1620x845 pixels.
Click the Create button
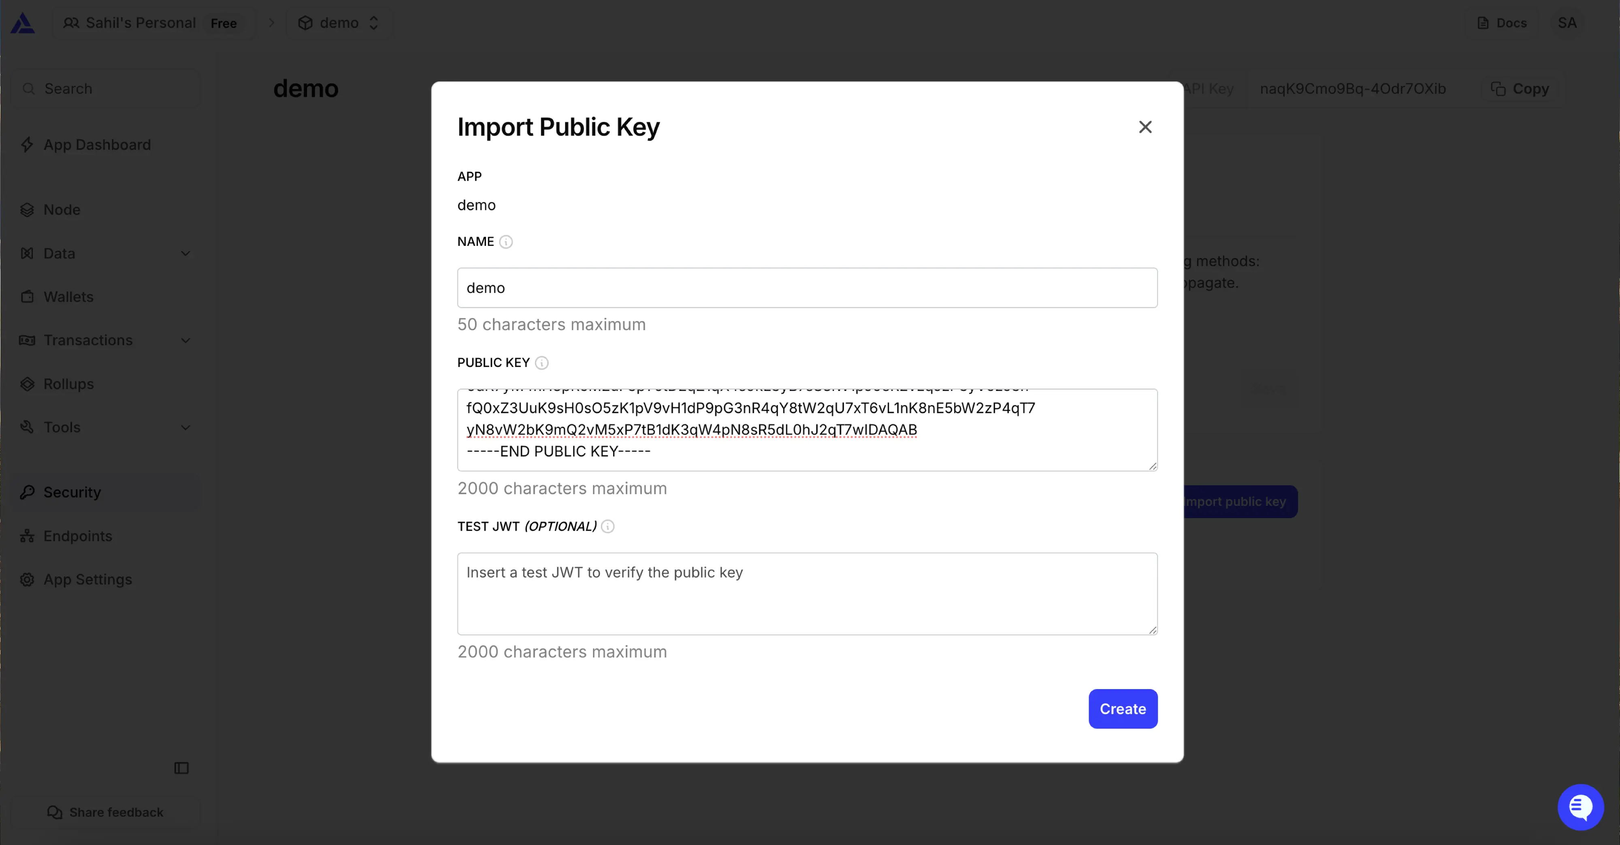[1123, 709]
